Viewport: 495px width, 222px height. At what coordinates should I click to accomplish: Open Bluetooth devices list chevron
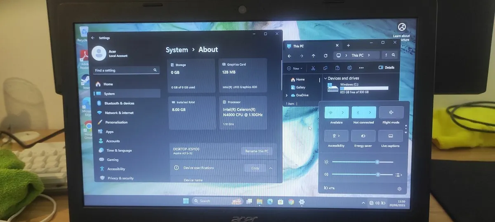point(370,112)
